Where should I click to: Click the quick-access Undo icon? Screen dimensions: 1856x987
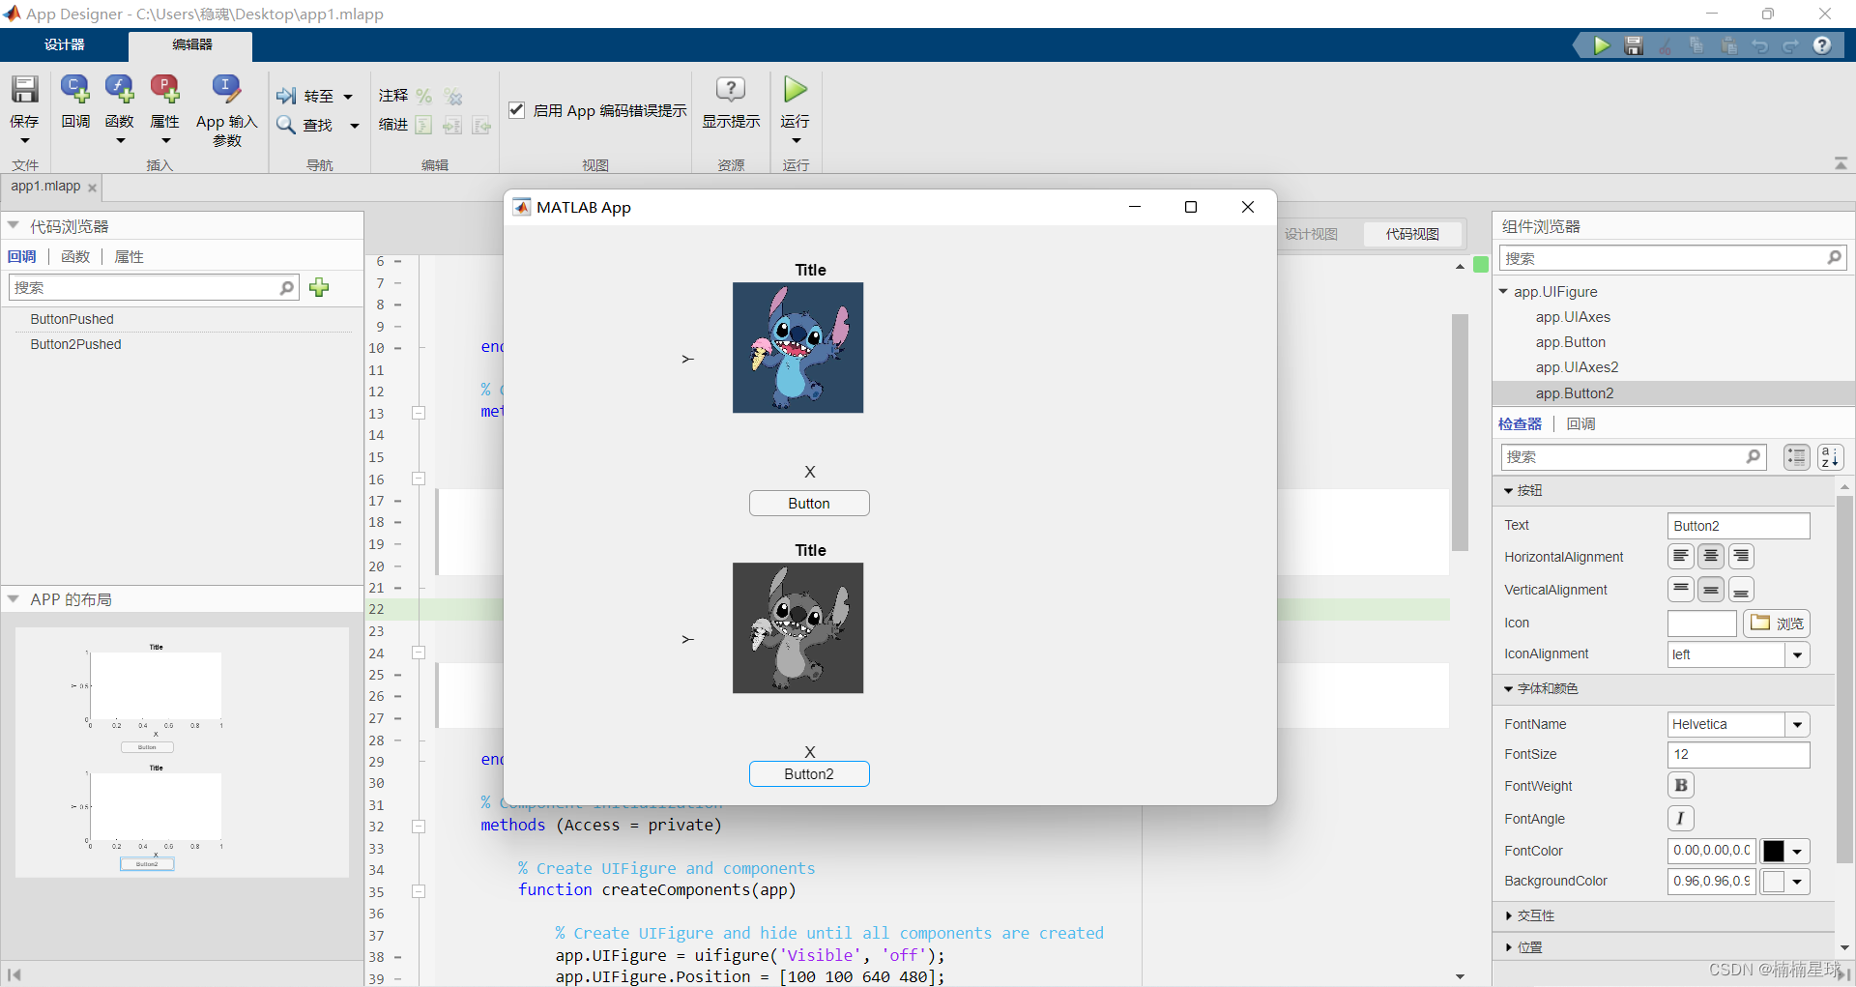(1759, 45)
